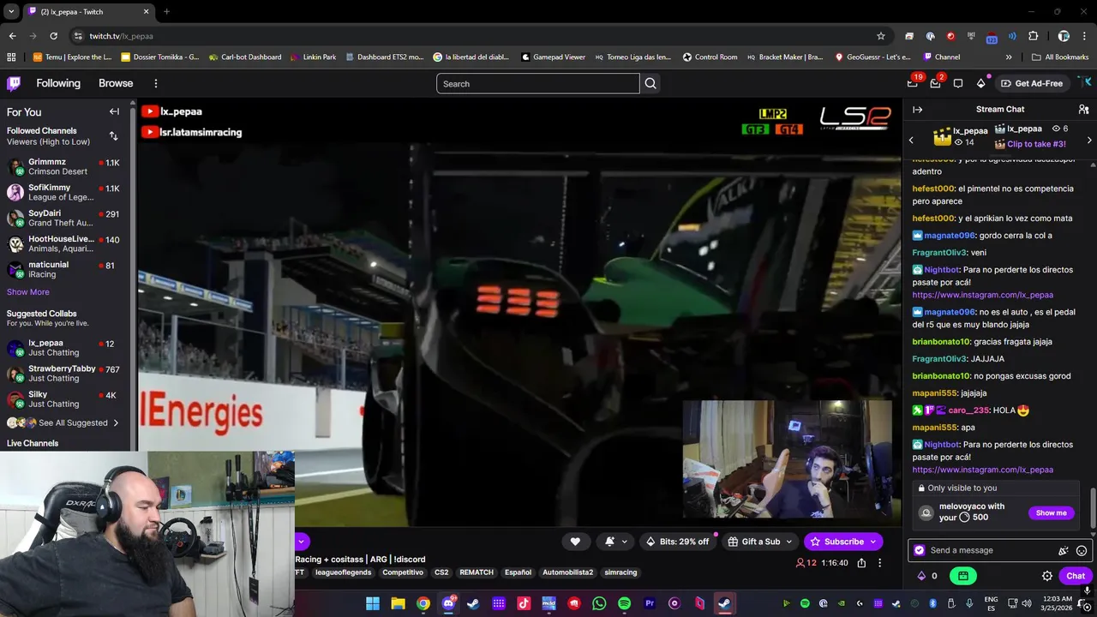Show next leaderboard entry arrow

tap(1089, 140)
